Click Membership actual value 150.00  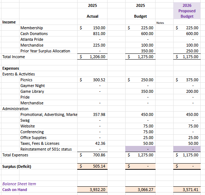pyautogui.click(x=99, y=28)
